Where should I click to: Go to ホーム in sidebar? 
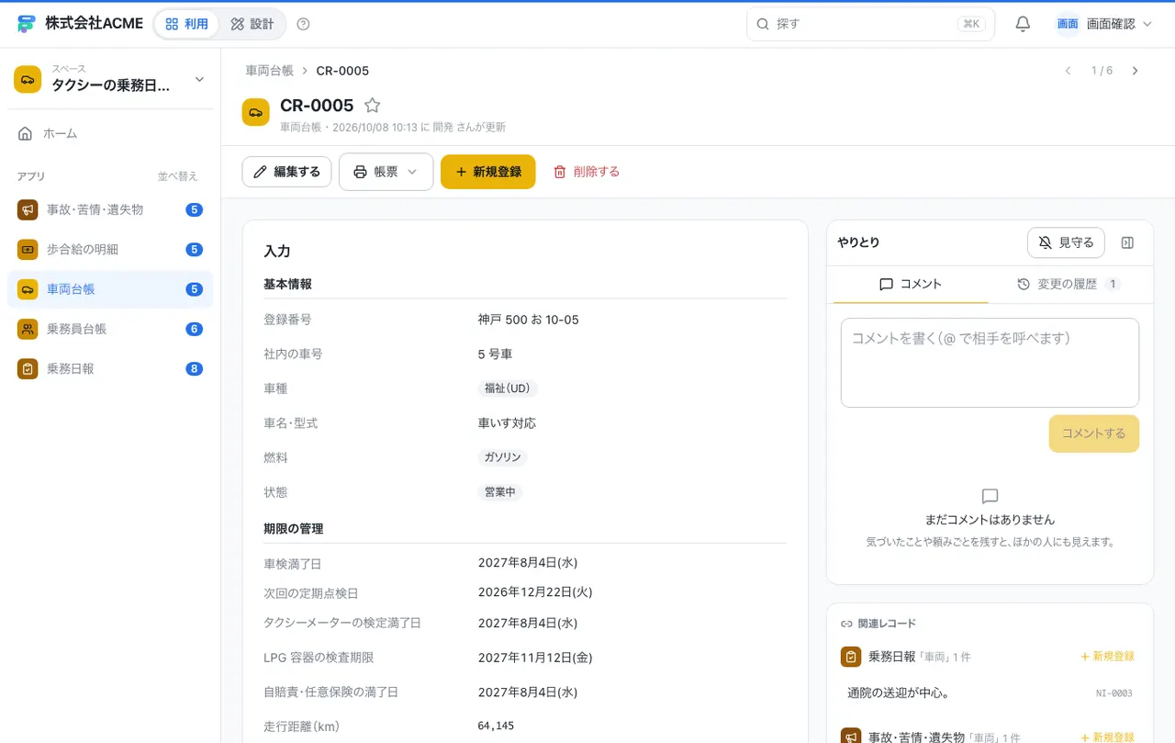point(110,133)
